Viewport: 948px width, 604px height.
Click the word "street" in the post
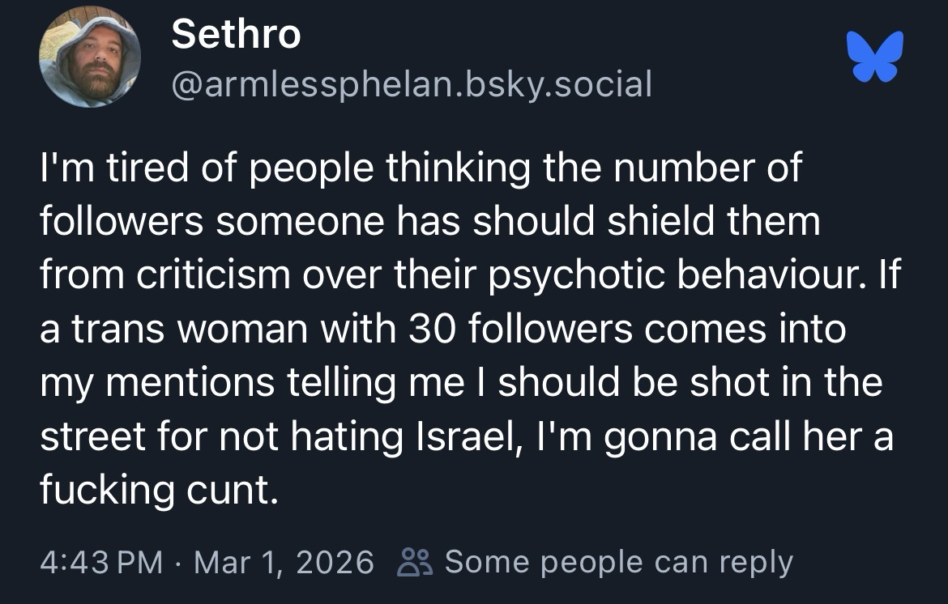tap(92, 437)
